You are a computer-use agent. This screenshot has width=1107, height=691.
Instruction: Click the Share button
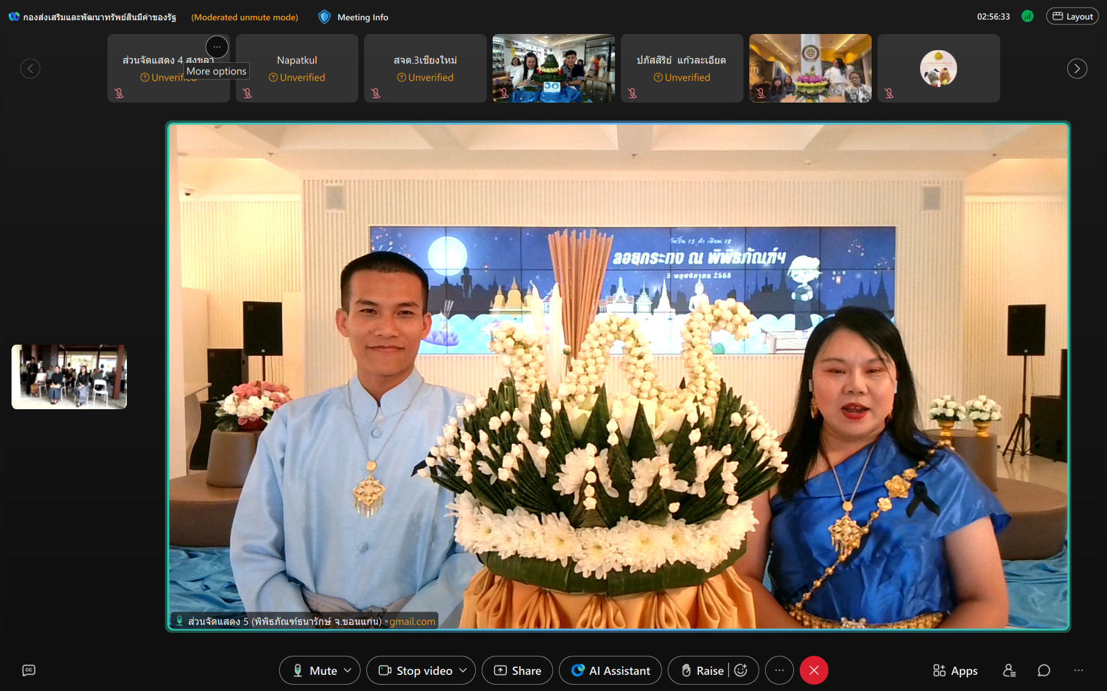click(517, 670)
